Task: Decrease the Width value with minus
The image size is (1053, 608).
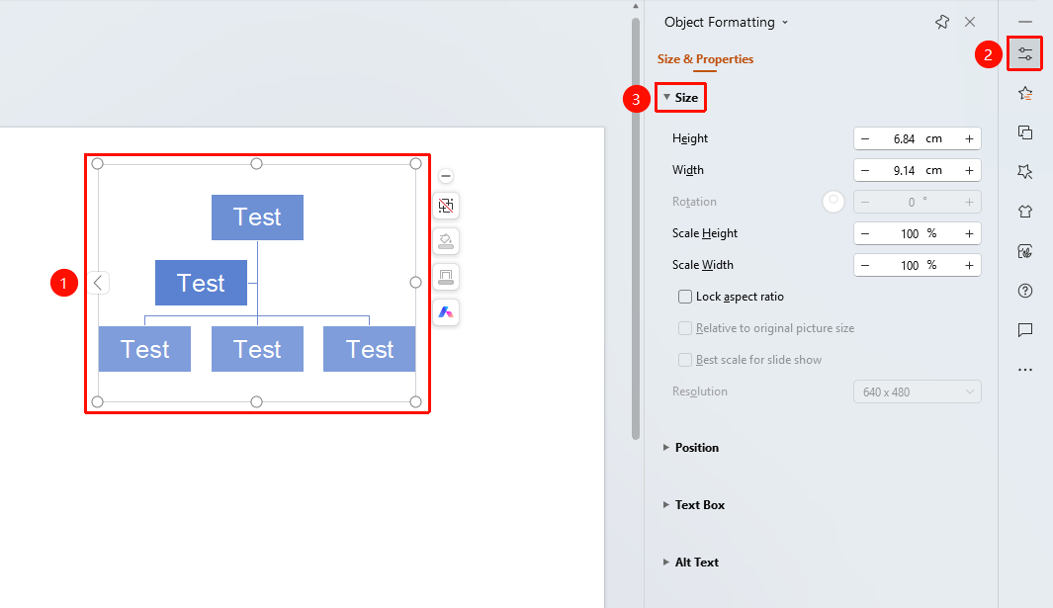Action: point(865,170)
